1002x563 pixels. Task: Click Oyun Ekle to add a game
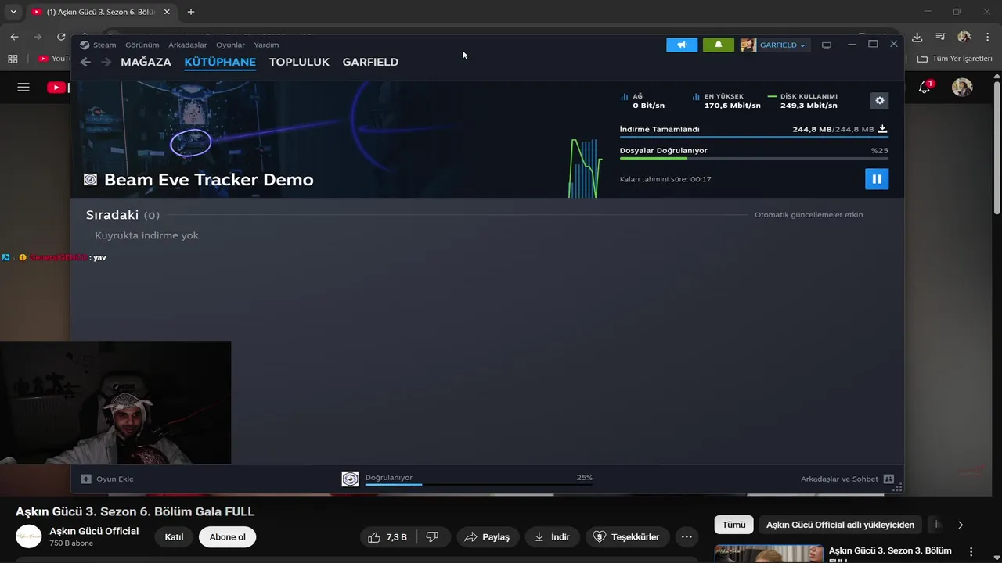click(x=107, y=479)
